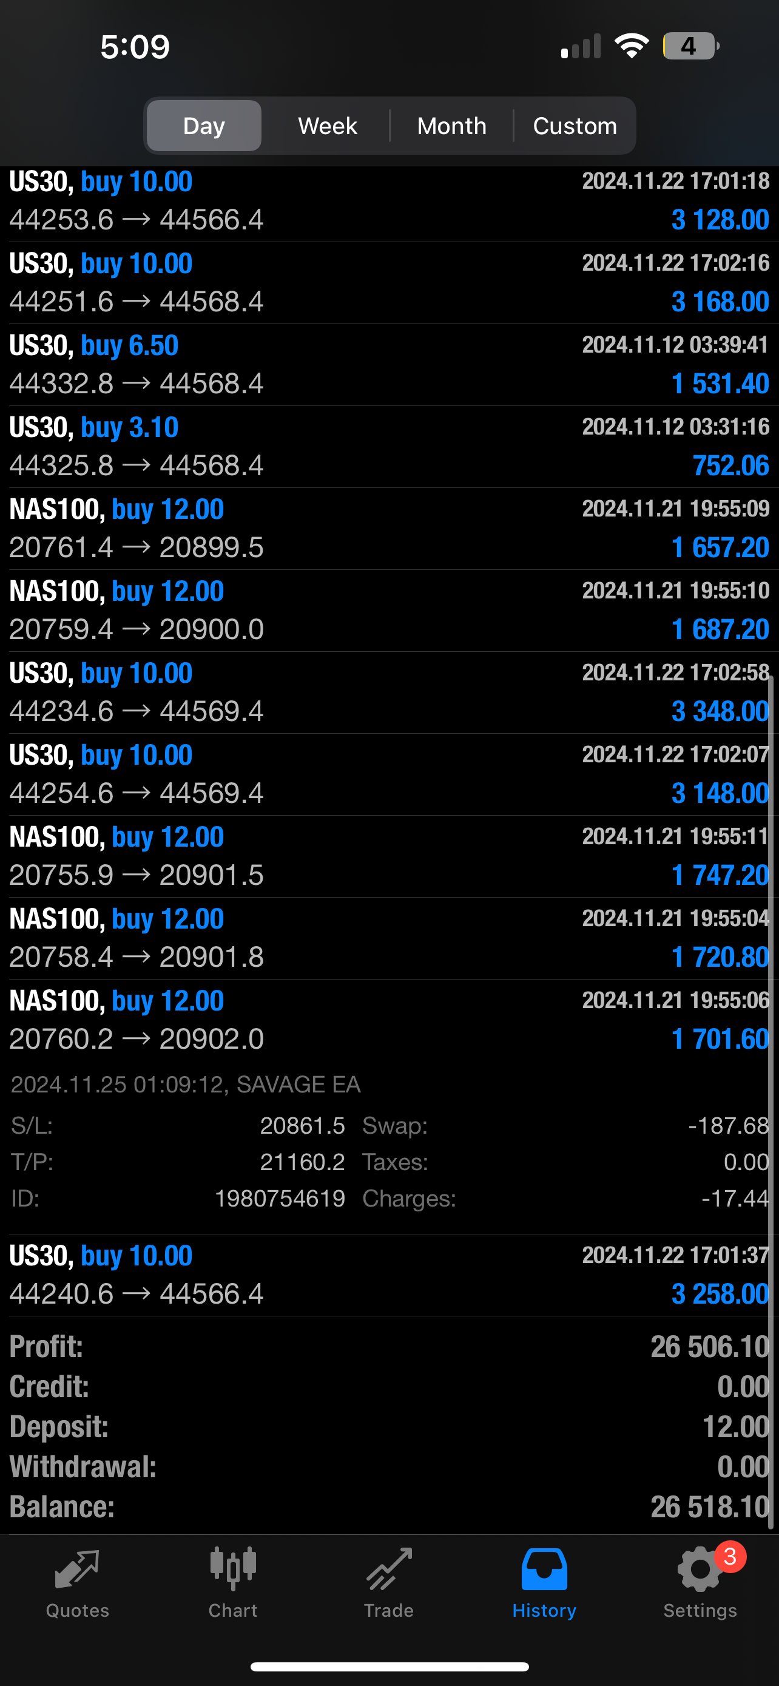Tap the battery indicator in status bar
Screen dimensions: 779x1686
(x=692, y=46)
